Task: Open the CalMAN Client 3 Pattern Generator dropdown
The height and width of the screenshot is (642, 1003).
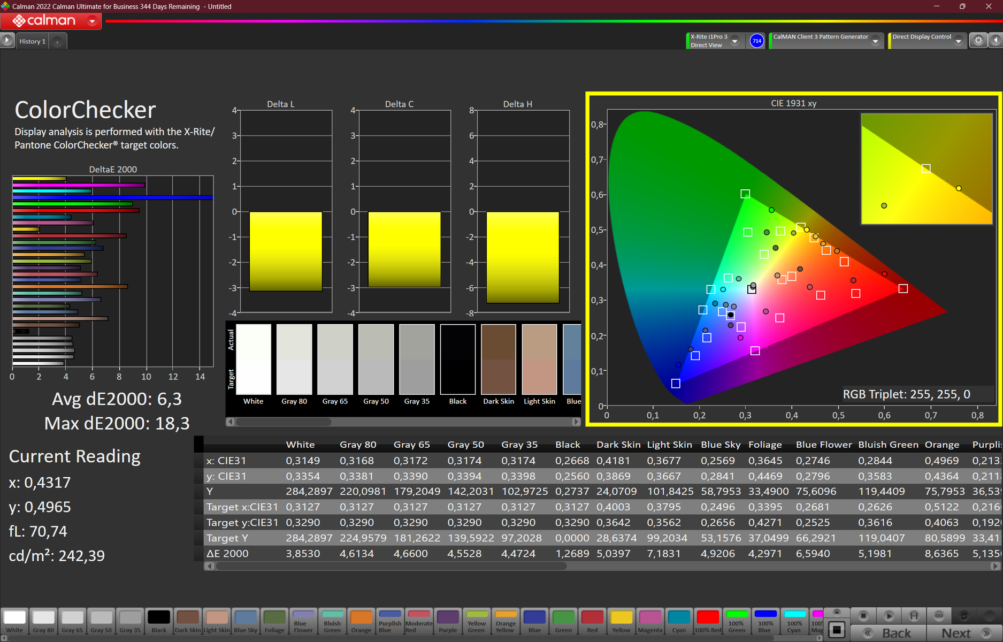Action: [875, 41]
